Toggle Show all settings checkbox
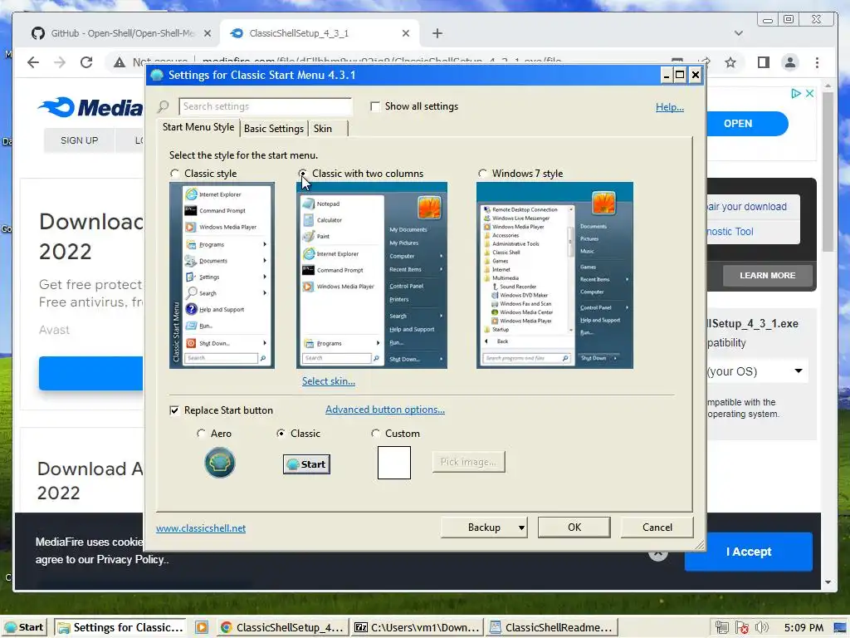The image size is (850, 638). 374,106
